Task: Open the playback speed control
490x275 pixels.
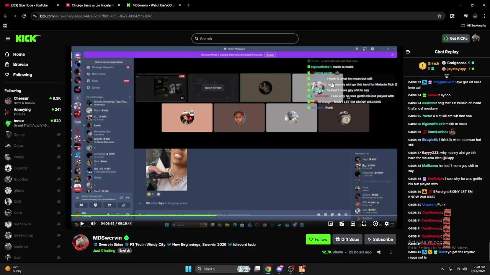Action: click(x=375, y=224)
